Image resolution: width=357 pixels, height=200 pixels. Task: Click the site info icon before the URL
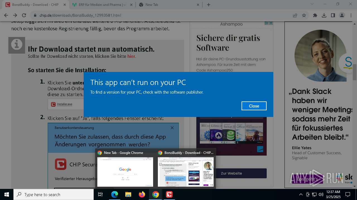[35, 15]
